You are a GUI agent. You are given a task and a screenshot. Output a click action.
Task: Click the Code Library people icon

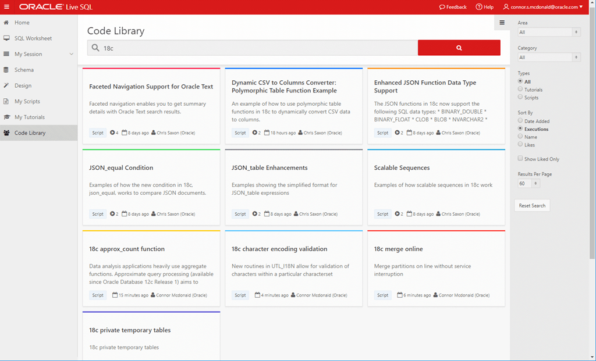tap(6, 133)
